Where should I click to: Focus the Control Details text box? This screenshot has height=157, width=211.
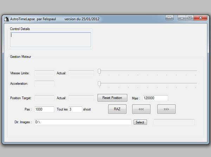51,39
